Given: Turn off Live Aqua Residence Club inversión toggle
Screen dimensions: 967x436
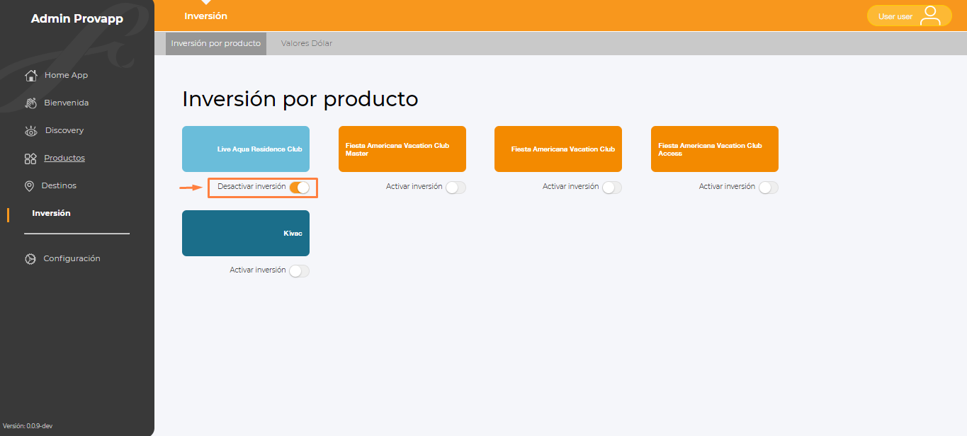Looking at the screenshot, I should click(x=299, y=188).
